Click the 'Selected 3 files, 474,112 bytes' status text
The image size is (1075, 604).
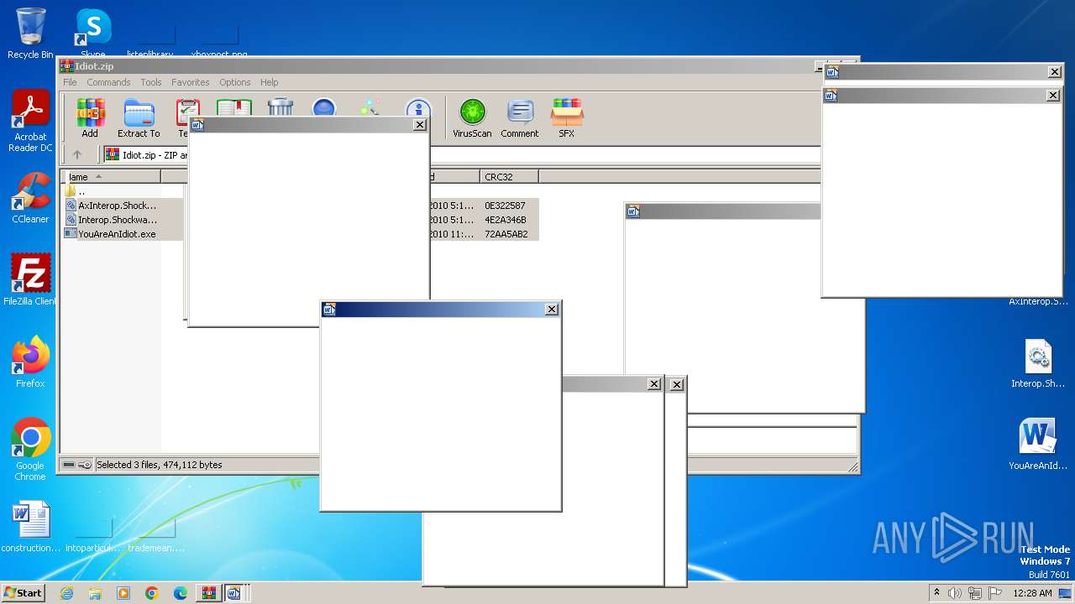coord(160,465)
